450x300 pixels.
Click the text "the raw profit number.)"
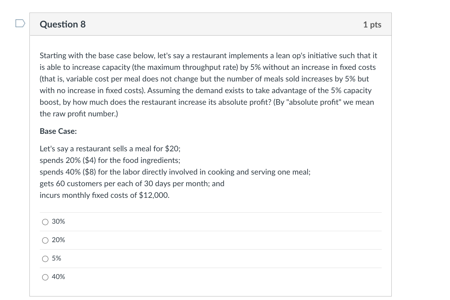tap(79, 114)
